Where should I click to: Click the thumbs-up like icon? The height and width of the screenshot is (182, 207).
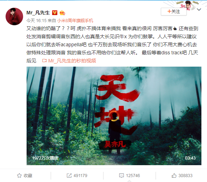[x=174, y=176]
